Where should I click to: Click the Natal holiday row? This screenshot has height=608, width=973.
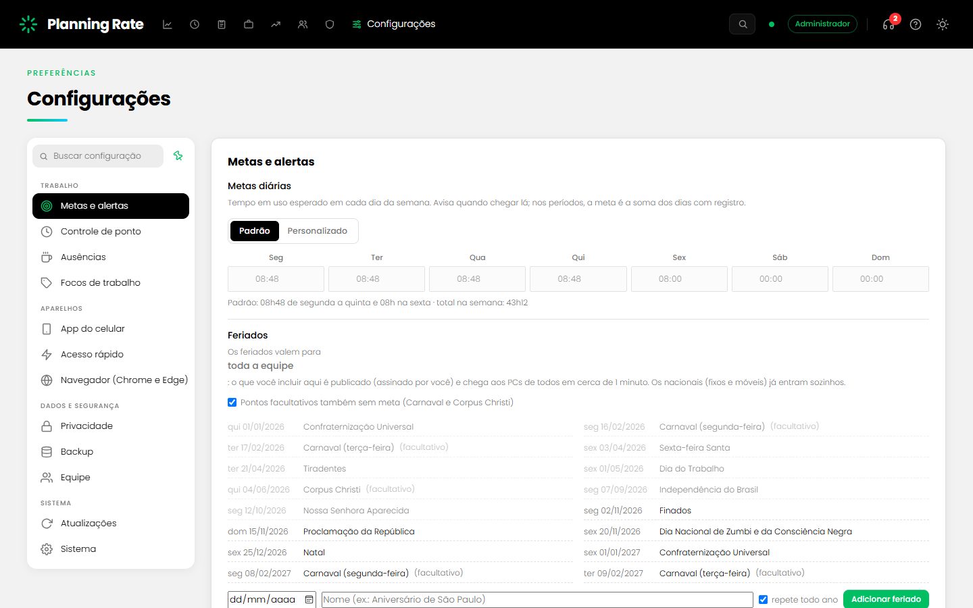(400, 553)
